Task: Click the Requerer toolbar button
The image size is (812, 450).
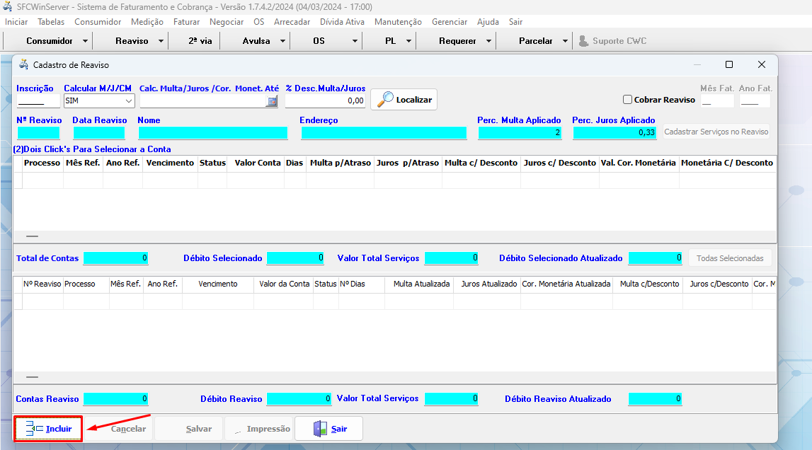Action: click(x=457, y=41)
